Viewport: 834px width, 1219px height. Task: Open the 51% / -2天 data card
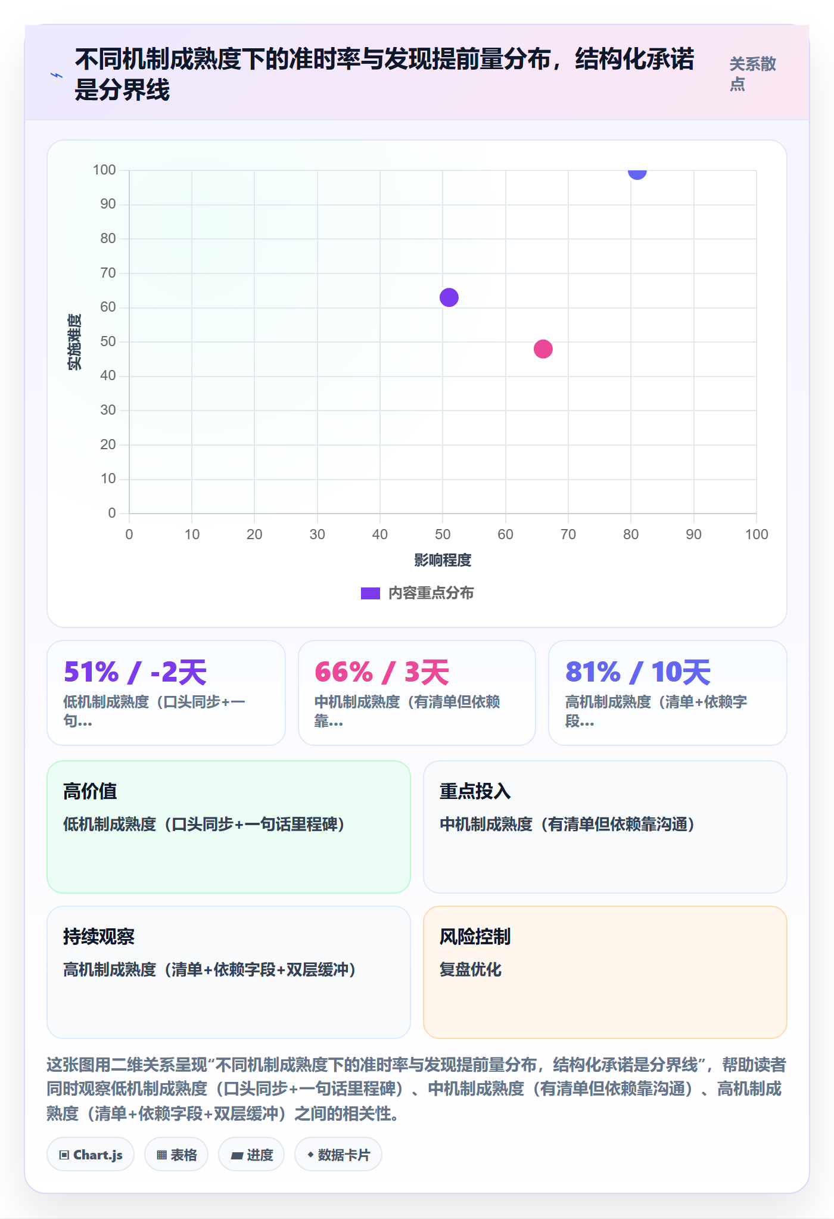pos(166,693)
